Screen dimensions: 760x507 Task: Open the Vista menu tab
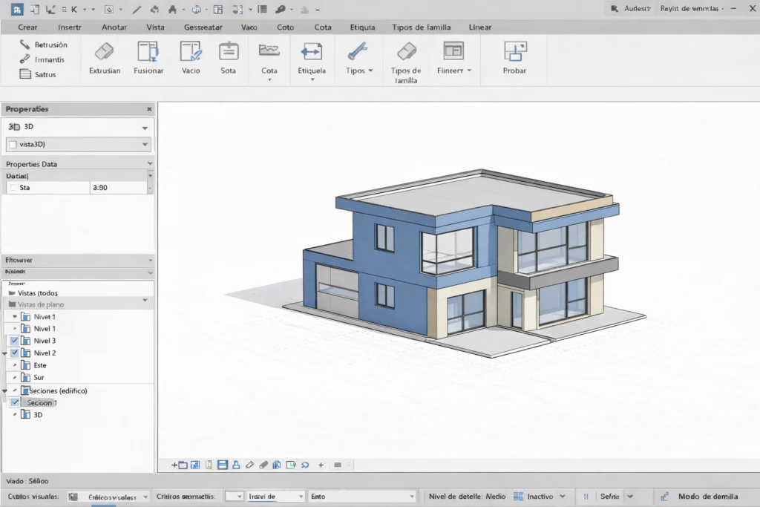click(x=155, y=27)
